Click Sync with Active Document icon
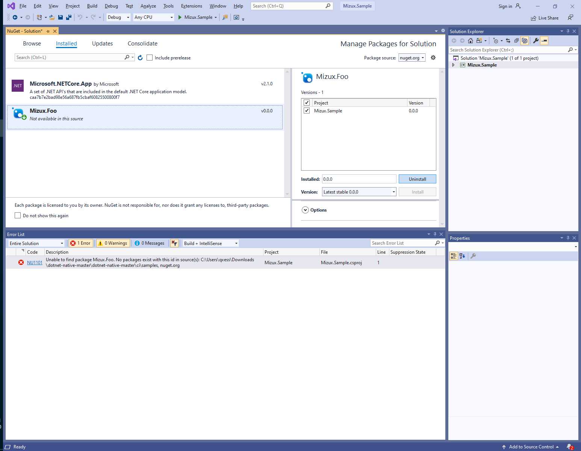The height and width of the screenshot is (451, 581). (508, 41)
